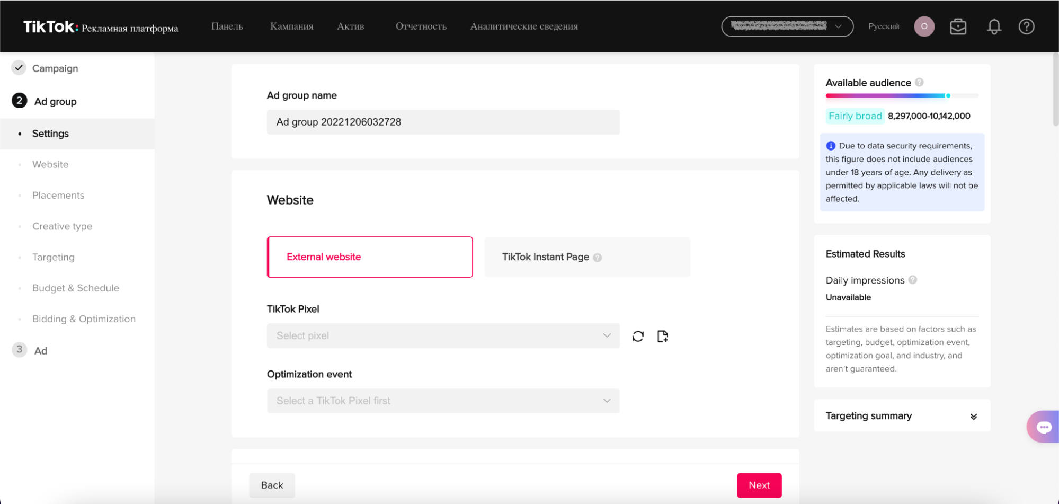Open the help question mark icon

click(1026, 26)
